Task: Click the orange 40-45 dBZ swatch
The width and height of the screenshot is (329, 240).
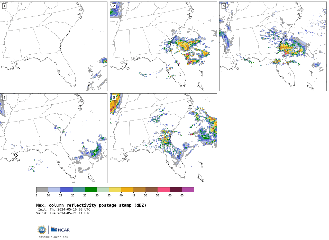Action: (x=127, y=190)
